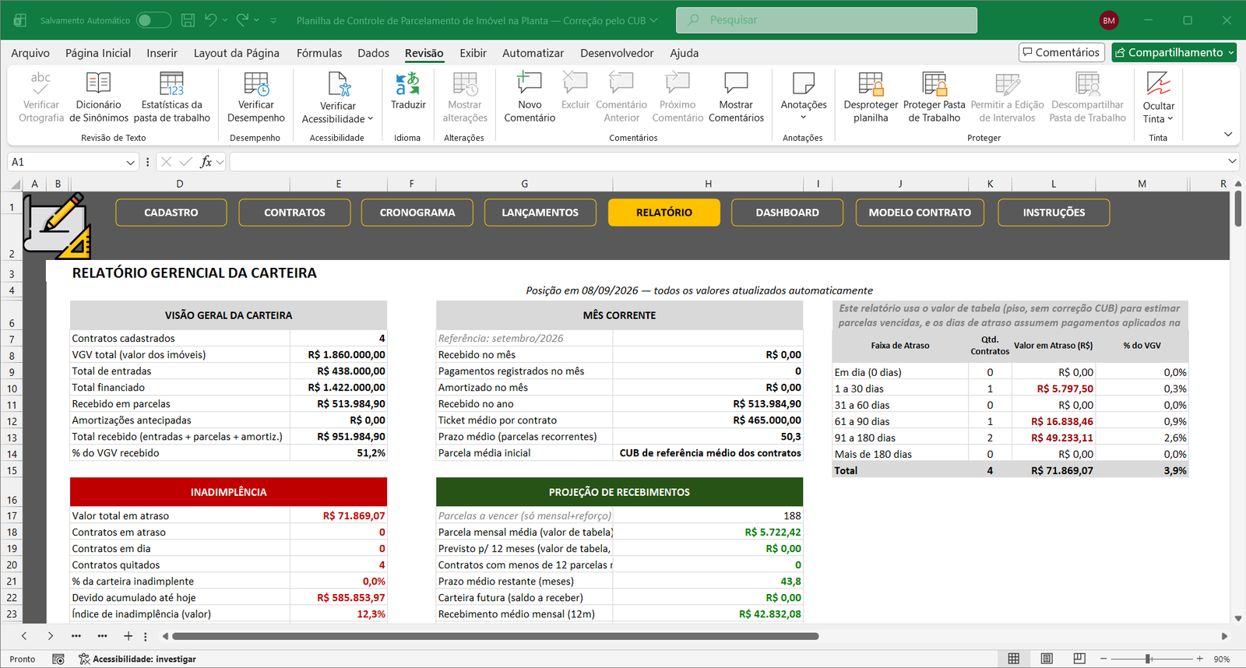Viewport: 1246px width, 668px height.
Task: Open the Traduzir tool
Action: pos(408,91)
